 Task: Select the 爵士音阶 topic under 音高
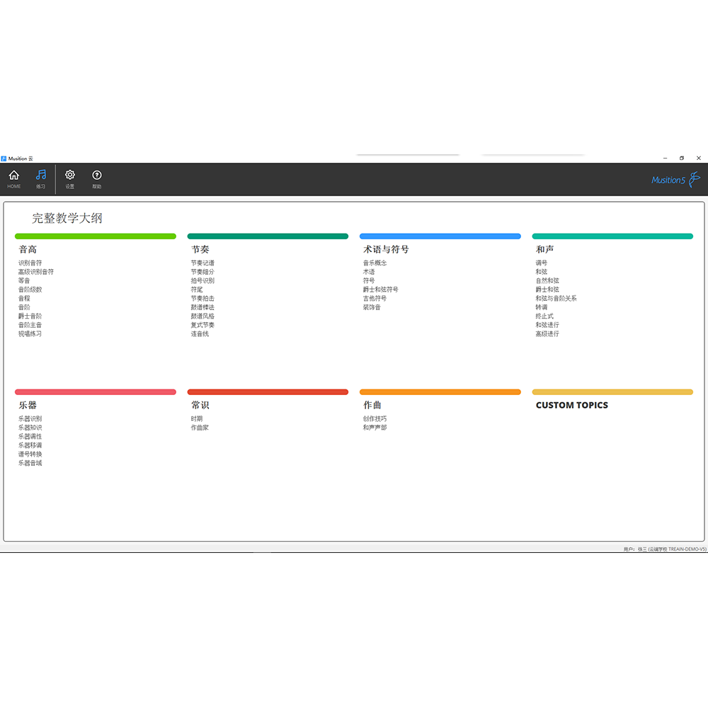point(30,316)
